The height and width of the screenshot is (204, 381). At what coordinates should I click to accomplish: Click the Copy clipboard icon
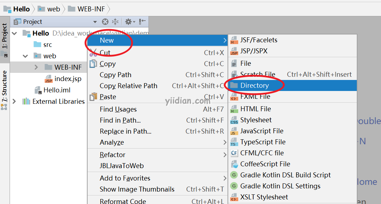coord(93,64)
